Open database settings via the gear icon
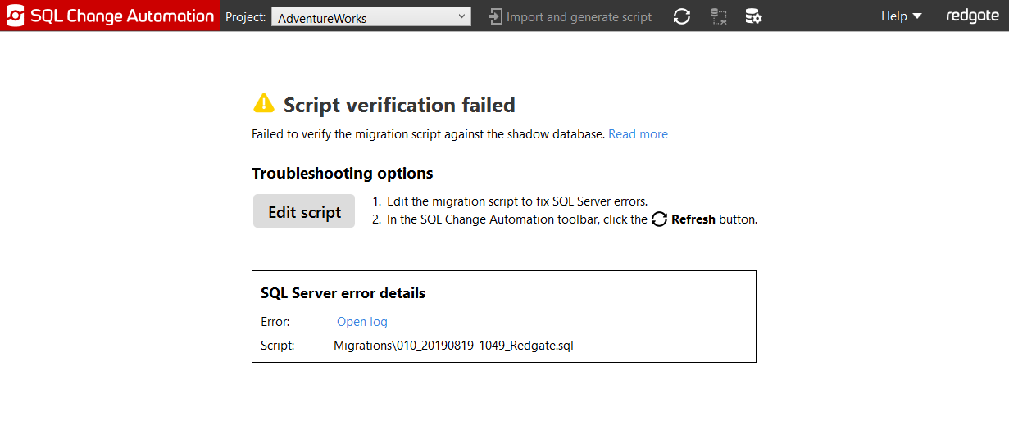The height and width of the screenshot is (434, 1009). click(753, 16)
